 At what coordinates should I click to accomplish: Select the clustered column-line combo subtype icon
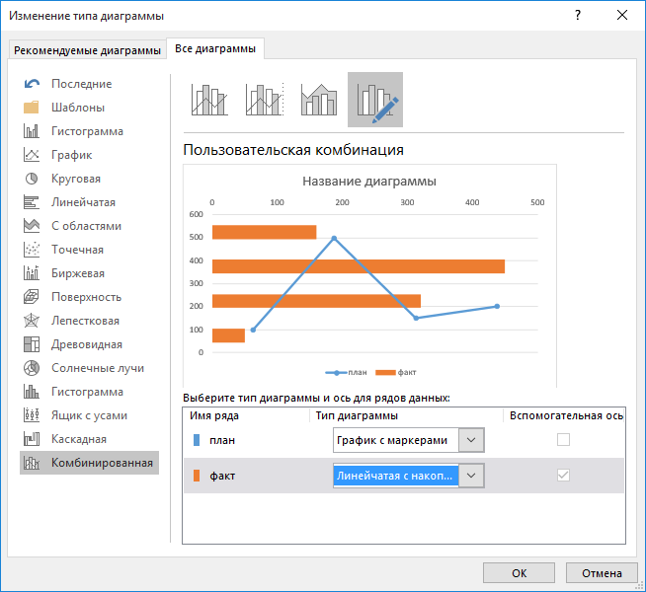click(x=209, y=100)
